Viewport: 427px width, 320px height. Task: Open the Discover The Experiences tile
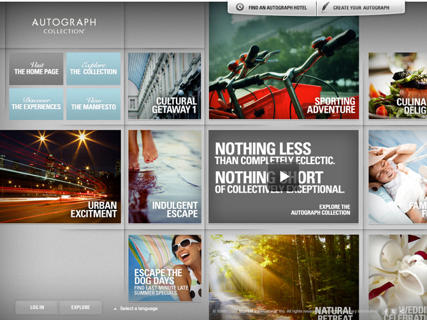coord(36,104)
